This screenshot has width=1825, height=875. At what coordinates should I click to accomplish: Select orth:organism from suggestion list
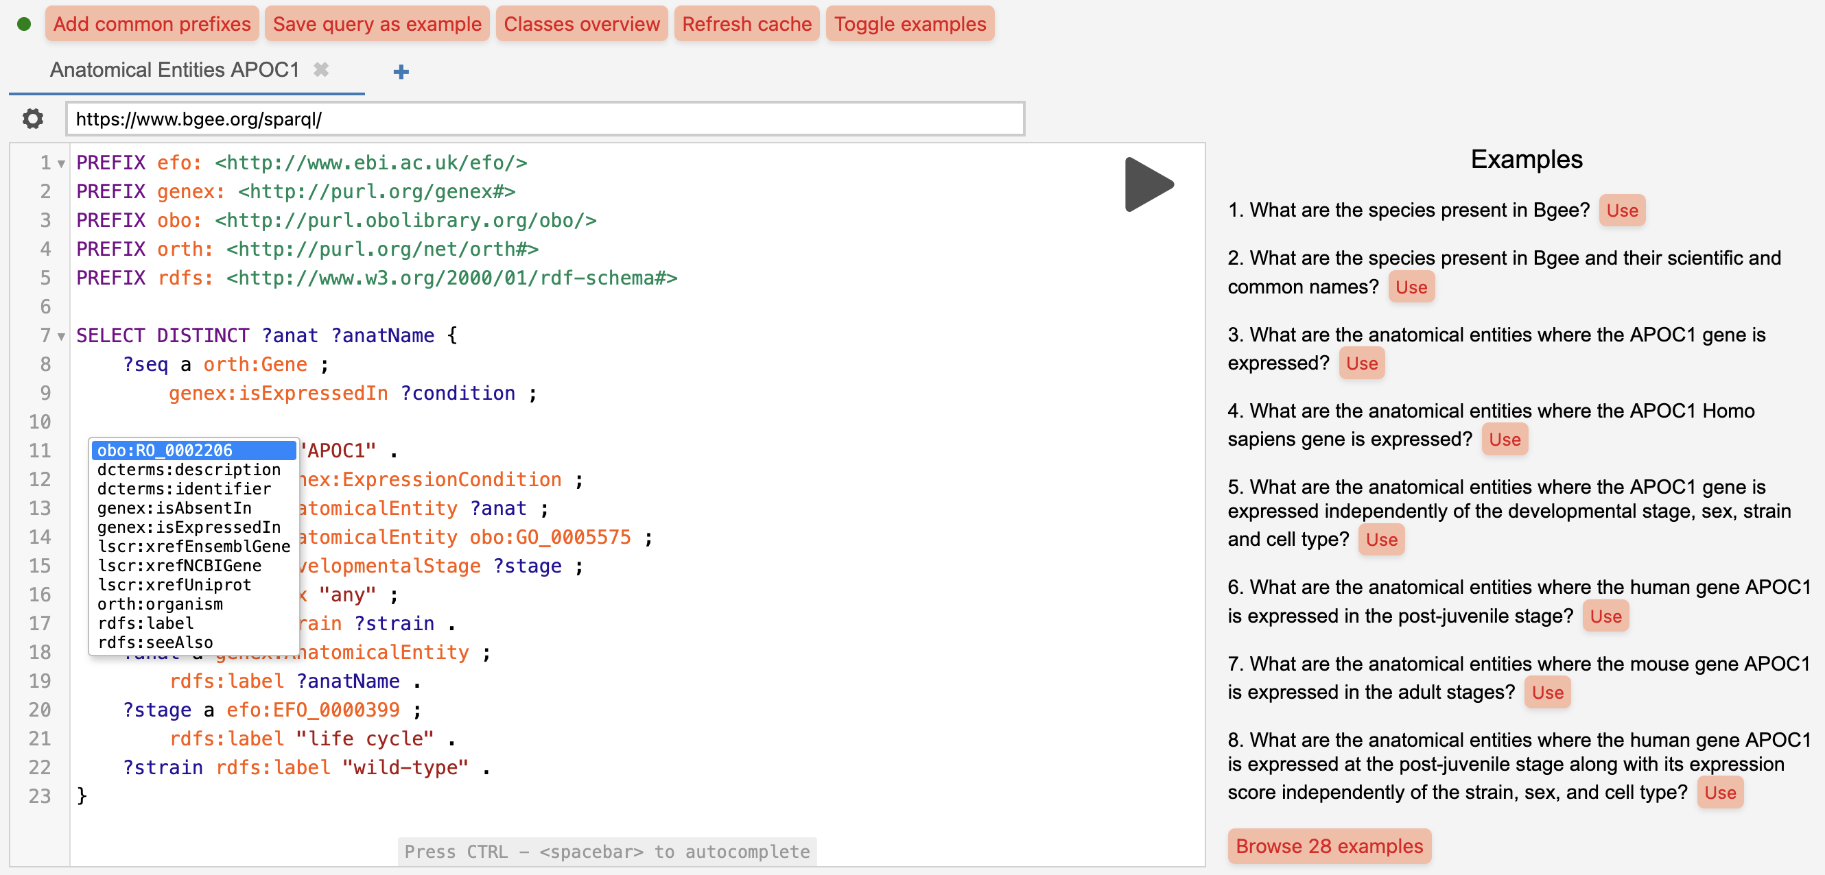(x=160, y=604)
